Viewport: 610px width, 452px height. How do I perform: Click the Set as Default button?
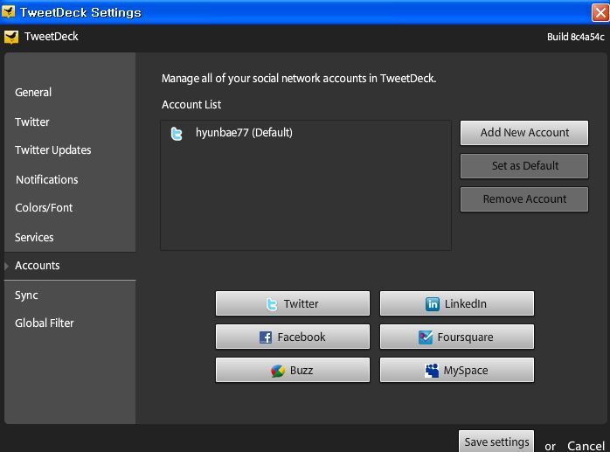point(524,166)
